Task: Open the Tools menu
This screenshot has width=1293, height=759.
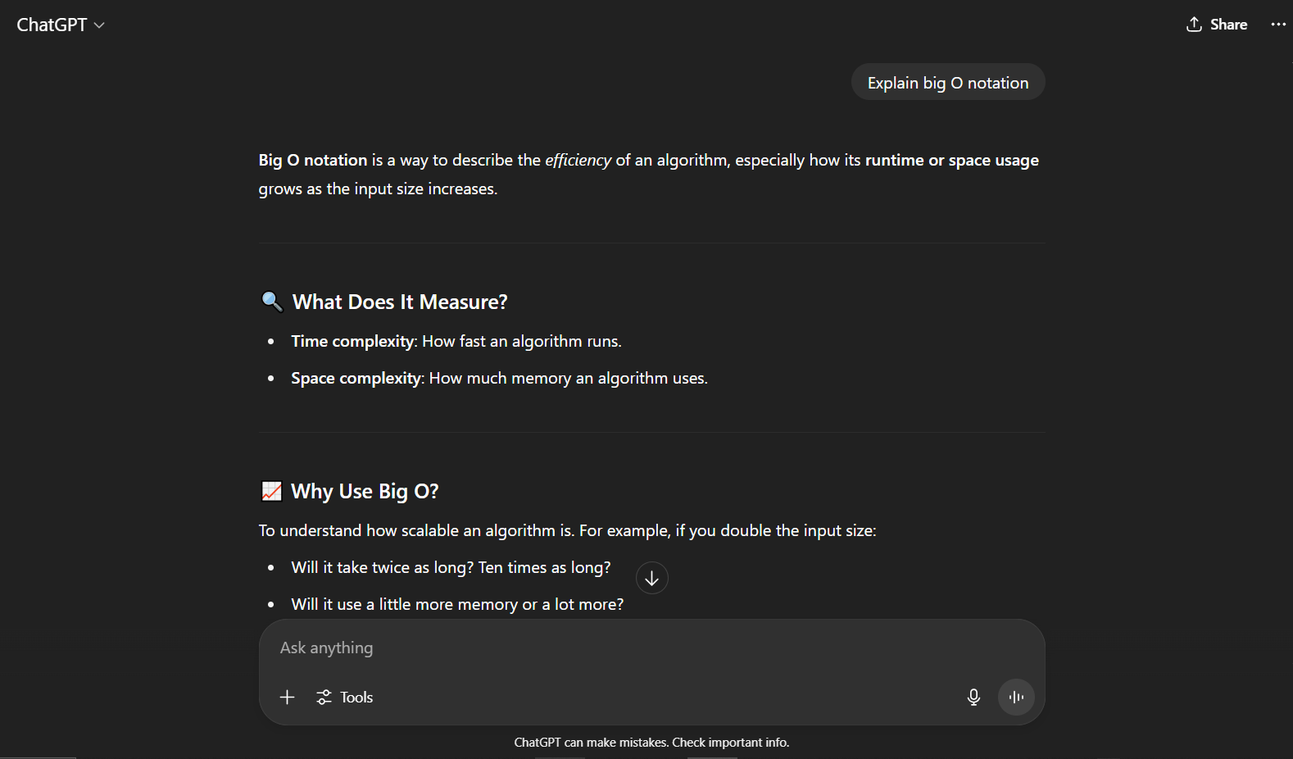Action: tap(345, 698)
